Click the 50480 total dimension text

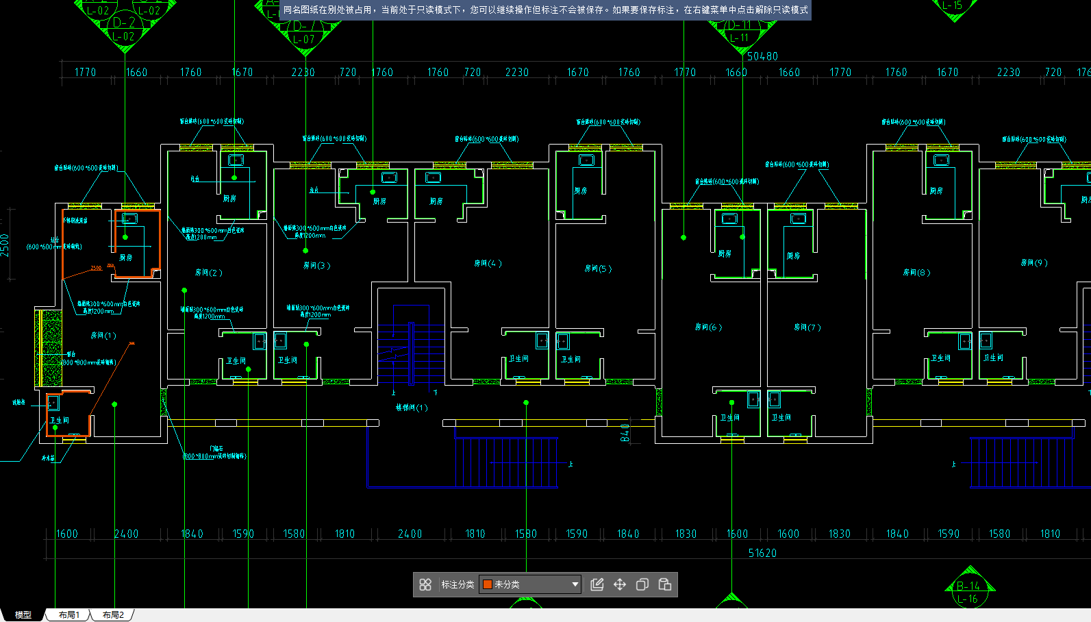pyautogui.click(x=762, y=56)
